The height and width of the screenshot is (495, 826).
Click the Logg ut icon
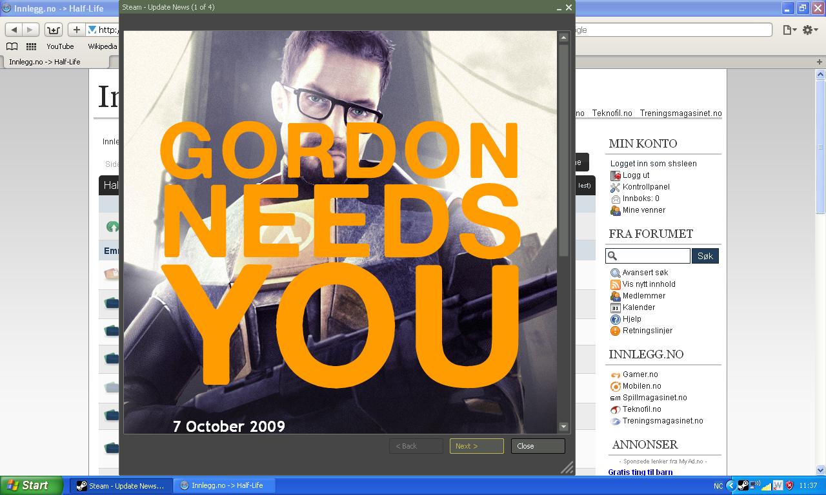click(x=616, y=175)
